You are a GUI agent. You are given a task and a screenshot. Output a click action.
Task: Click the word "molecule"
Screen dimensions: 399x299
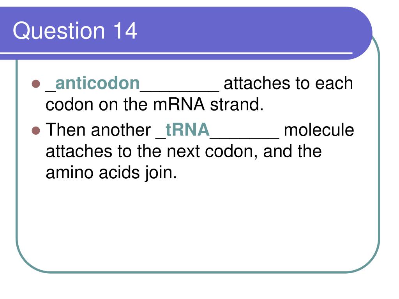click(x=319, y=130)
